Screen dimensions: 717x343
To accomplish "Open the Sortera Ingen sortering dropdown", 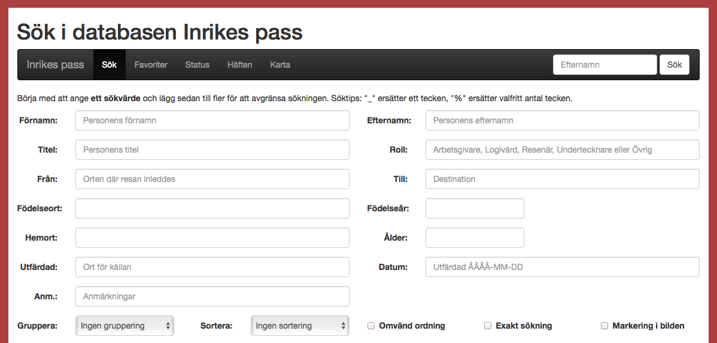I will click(300, 326).
